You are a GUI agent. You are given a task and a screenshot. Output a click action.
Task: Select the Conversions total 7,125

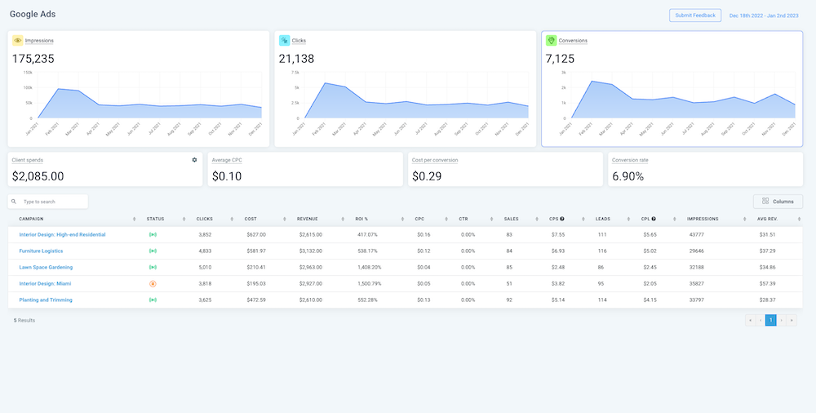(x=560, y=59)
